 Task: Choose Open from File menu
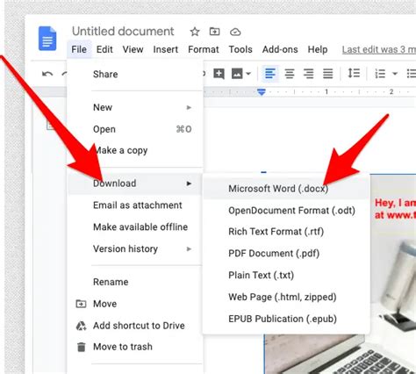(134, 129)
